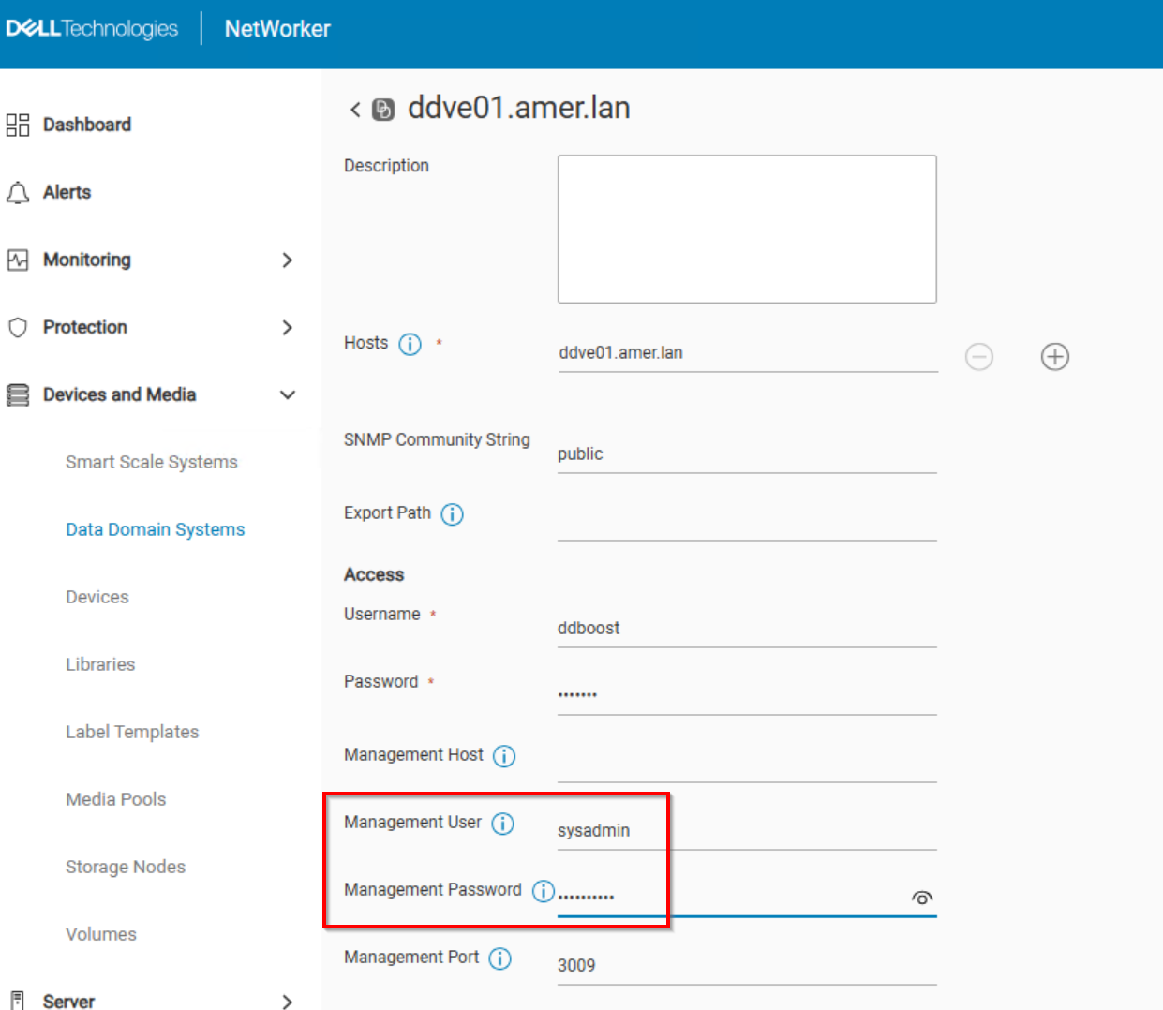1163x1010 pixels.
Task: Collapse the Devices and Media section
Action: [288, 394]
